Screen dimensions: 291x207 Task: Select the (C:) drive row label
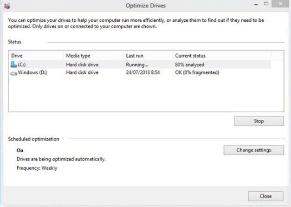click(22, 65)
